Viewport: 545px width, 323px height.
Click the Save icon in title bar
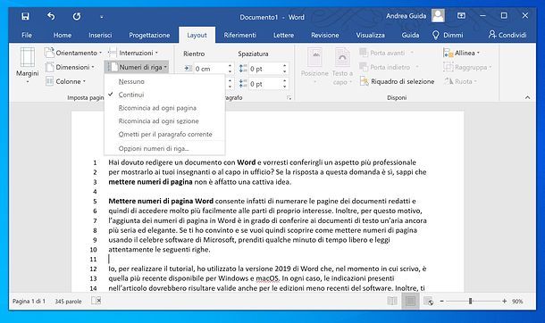pos(25,16)
